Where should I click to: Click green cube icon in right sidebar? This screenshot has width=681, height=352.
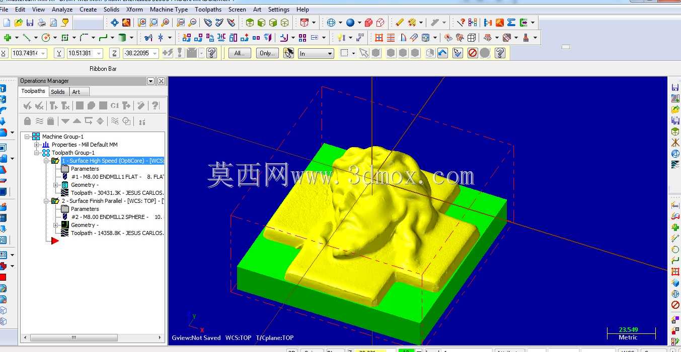pos(675,132)
